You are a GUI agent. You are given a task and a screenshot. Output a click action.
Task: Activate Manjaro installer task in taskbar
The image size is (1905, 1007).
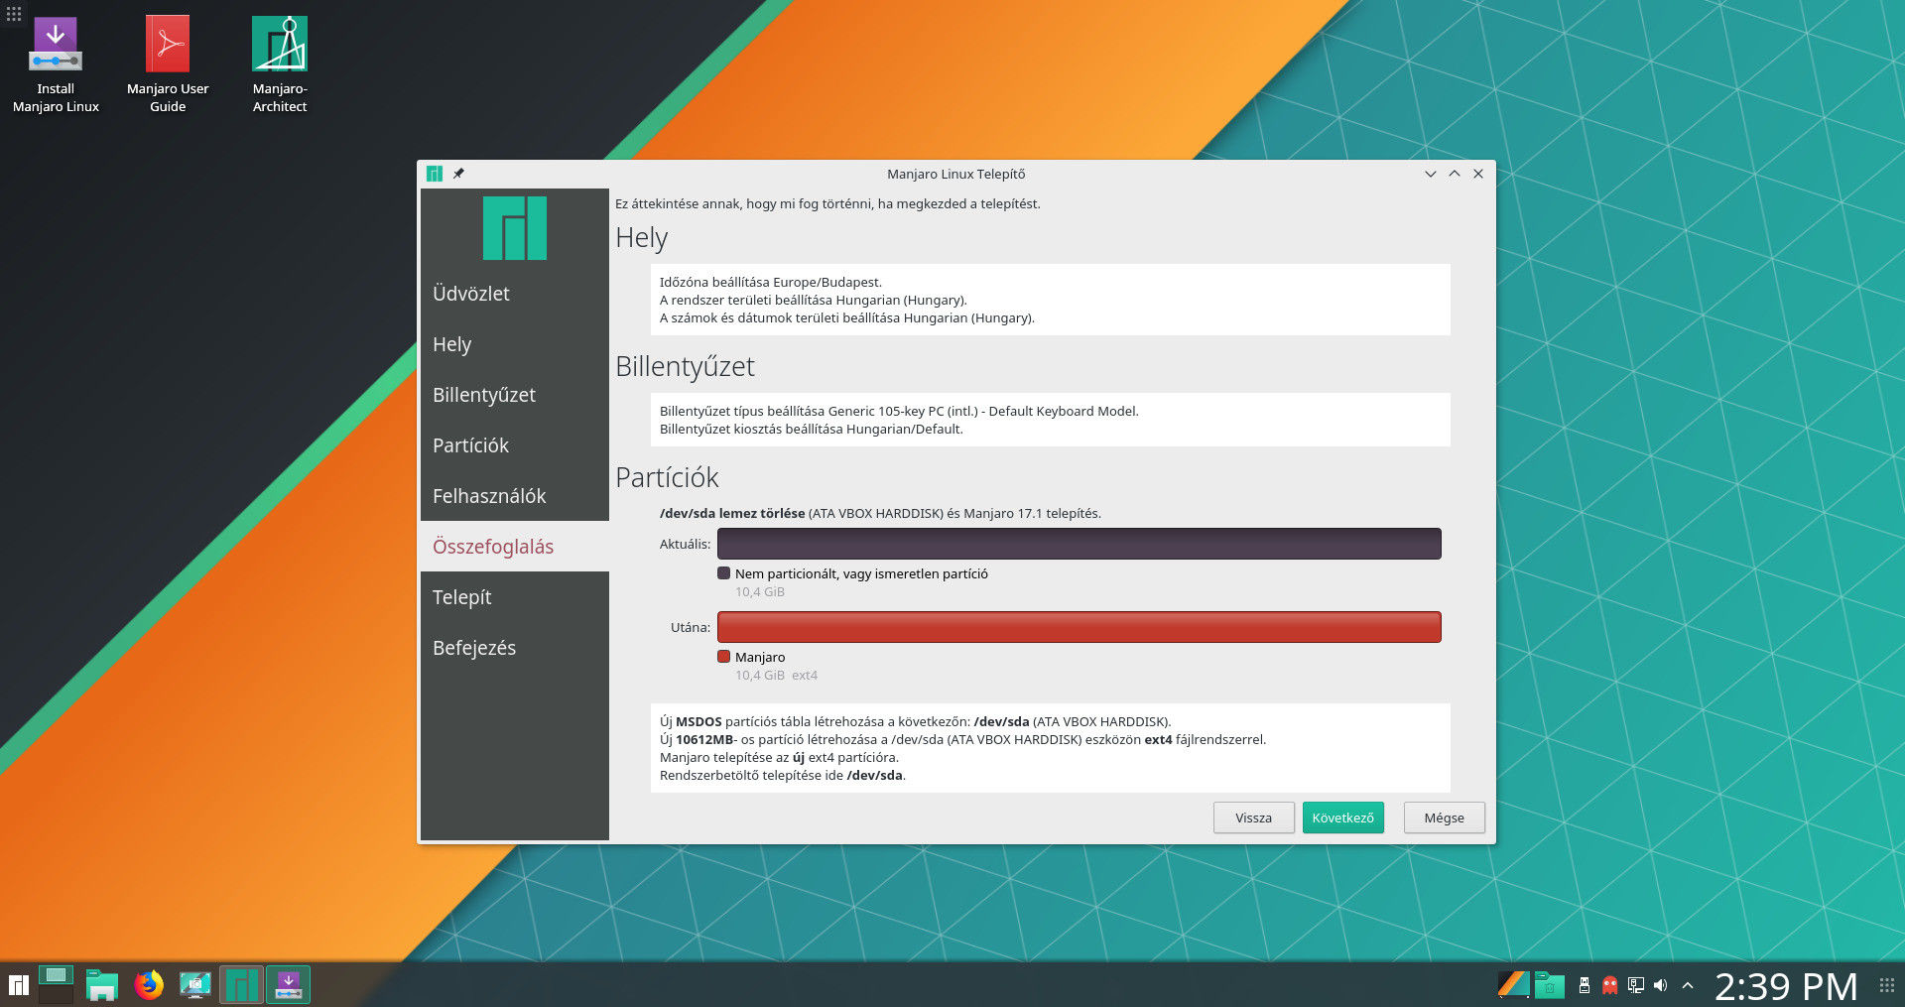point(241,985)
